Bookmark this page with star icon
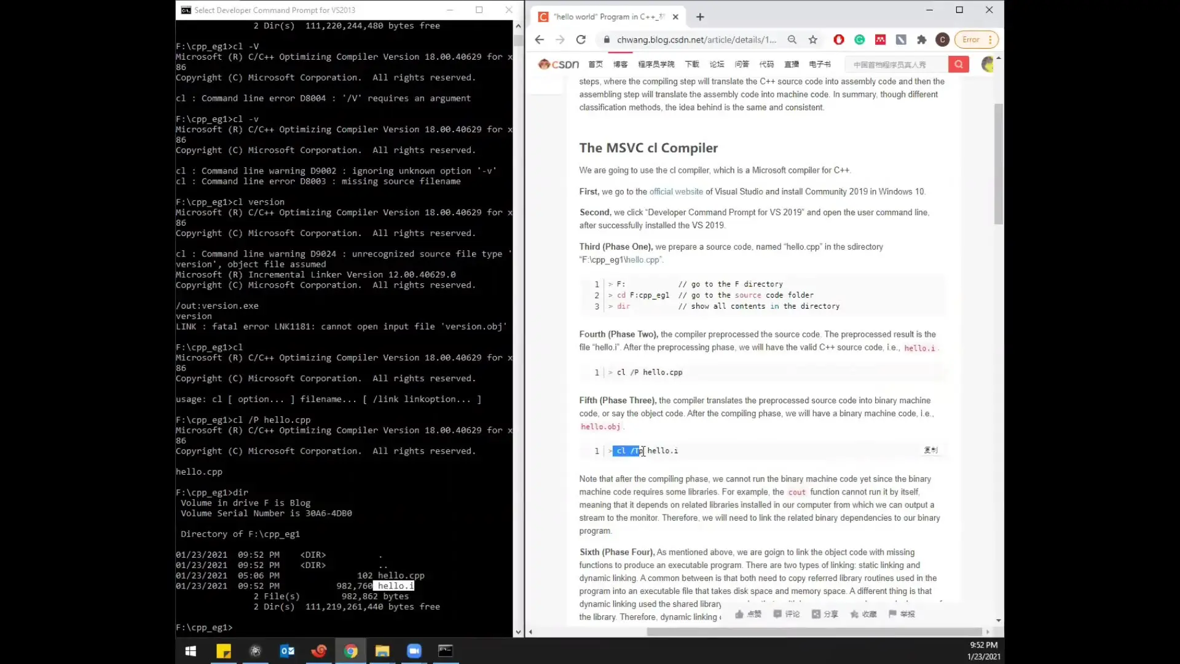 [x=813, y=40]
